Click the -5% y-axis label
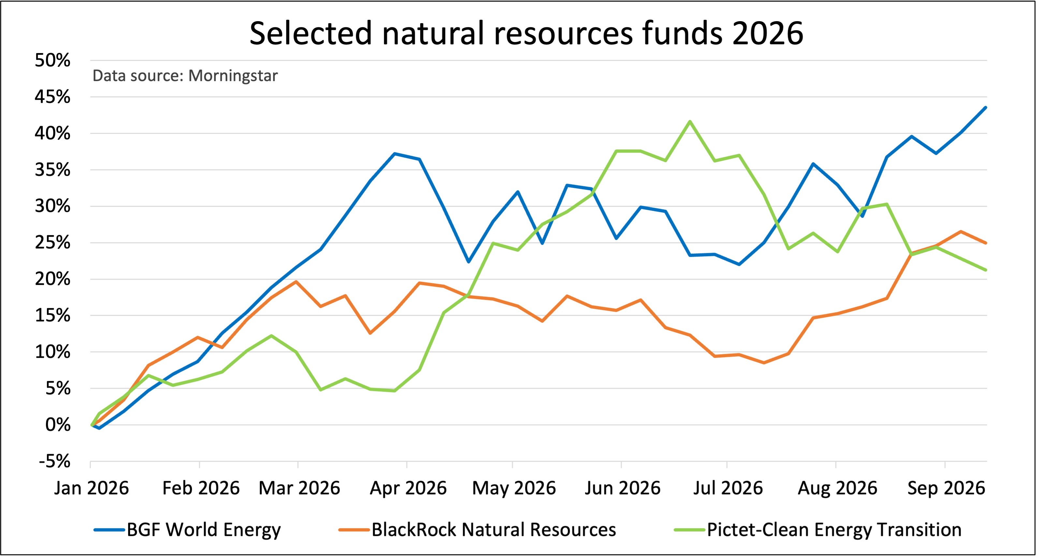Image resolution: width=1038 pixels, height=558 pixels. tap(54, 461)
